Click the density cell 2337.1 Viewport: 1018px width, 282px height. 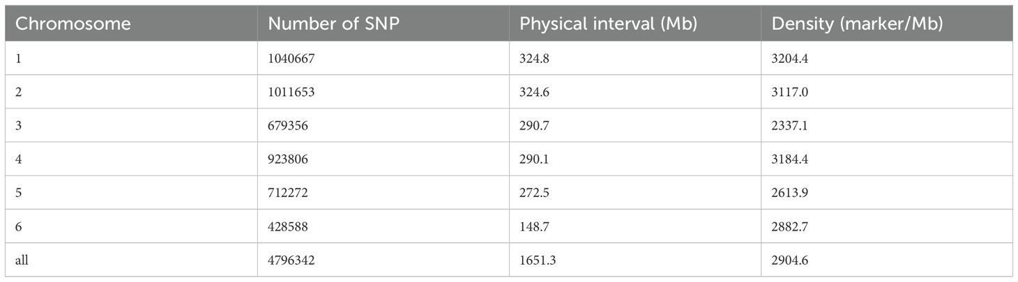pyautogui.click(x=789, y=126)
